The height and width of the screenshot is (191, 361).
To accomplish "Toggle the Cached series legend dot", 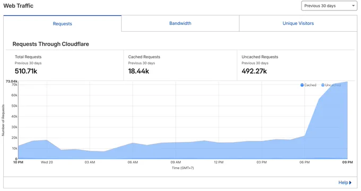I will pos(302,85).
